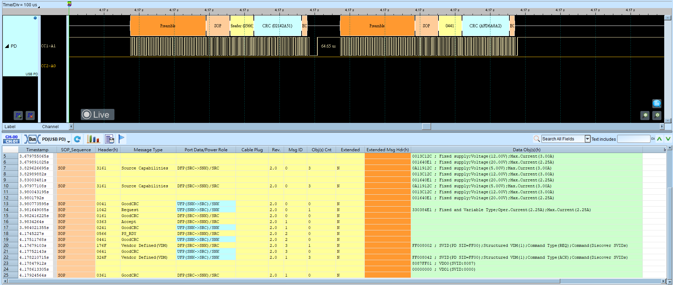673x285 pixels.
Task: Click the add channel waveform icon
Action: (x=18, y=115)
